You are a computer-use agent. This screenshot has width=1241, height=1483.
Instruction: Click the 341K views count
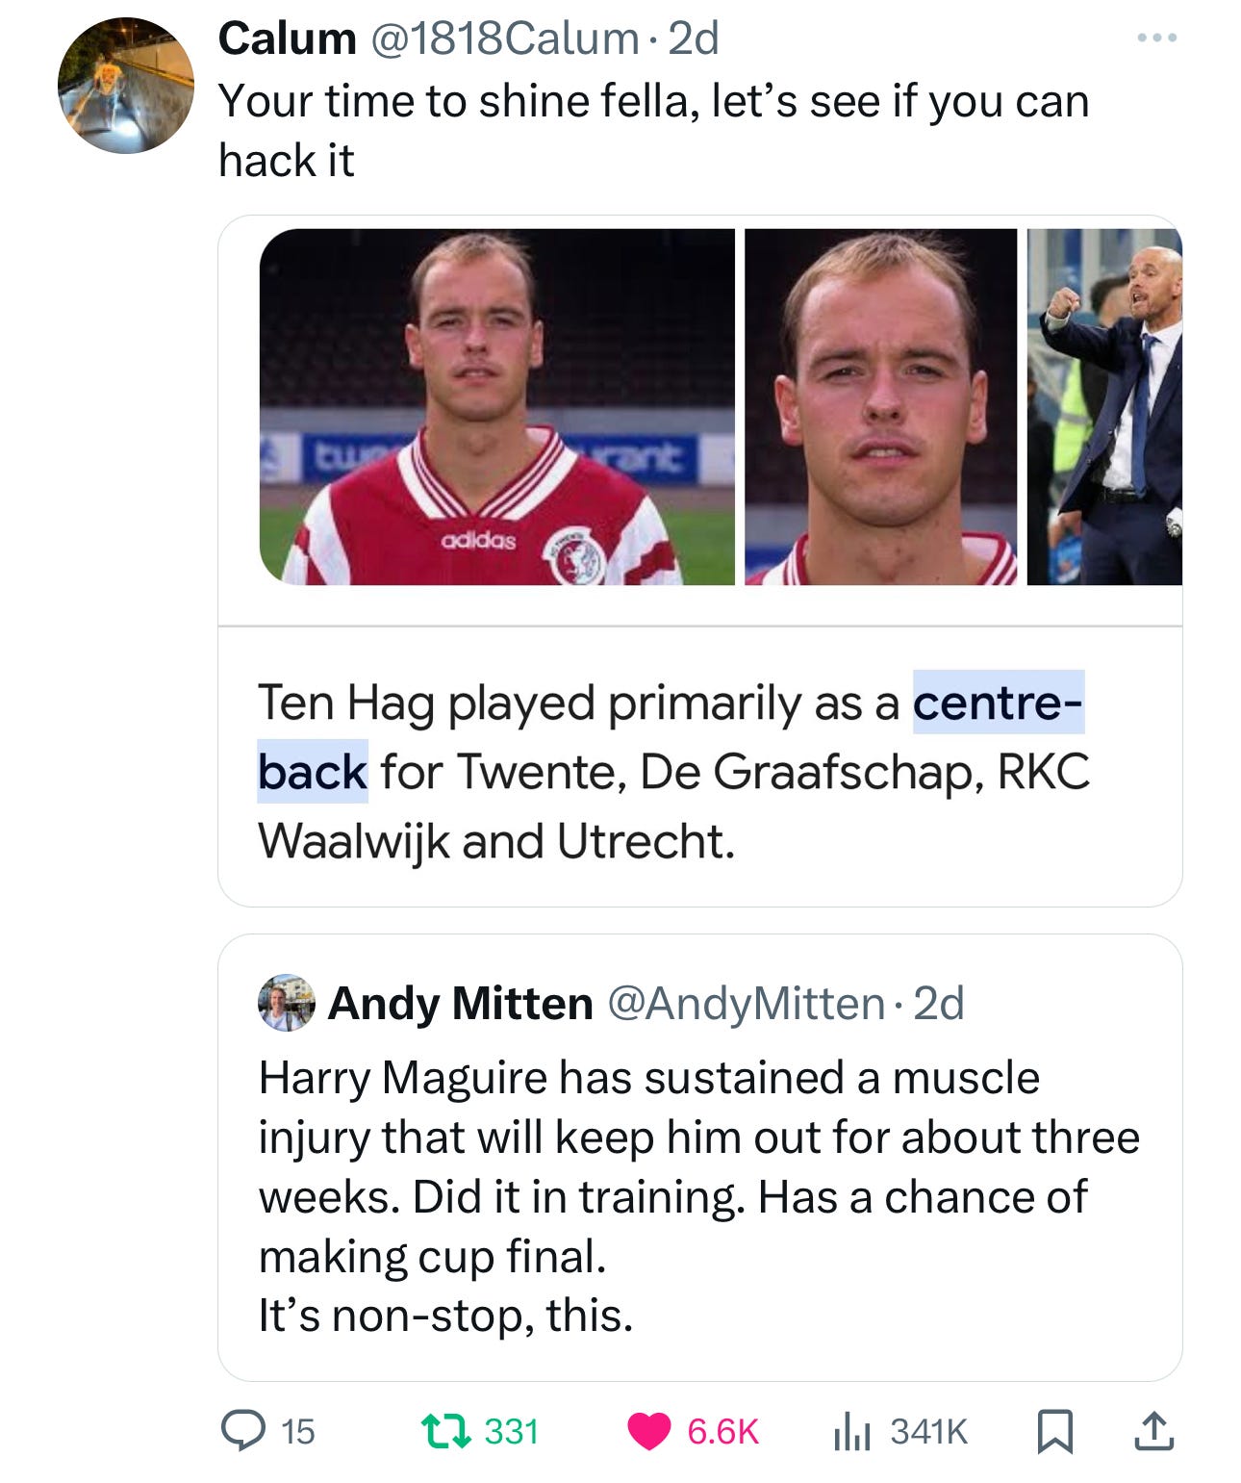pyautogui.click(x=928, y=1431)
